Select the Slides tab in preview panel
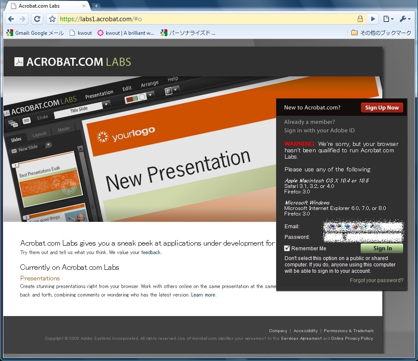 [16, 140]
